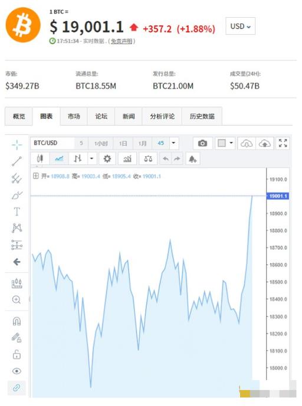Click the camera snapshot icon
302x406 pixels.
(203, 143)
